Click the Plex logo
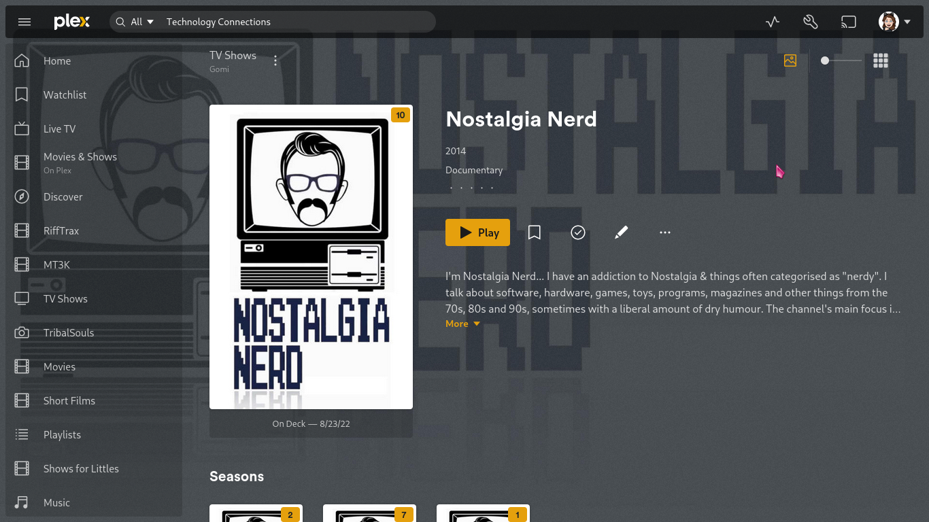This screenshot has height=522, width=929. (x=71, y=22)
